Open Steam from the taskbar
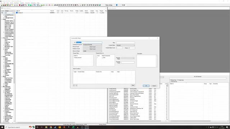The width and height of the screenshot is (230, 129). (x=55, y=127)
